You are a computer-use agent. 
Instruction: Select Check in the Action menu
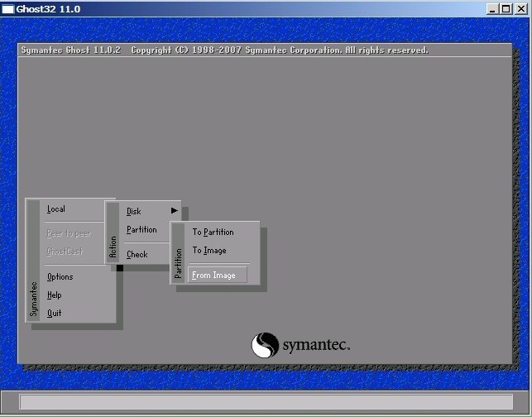(137, 255)
